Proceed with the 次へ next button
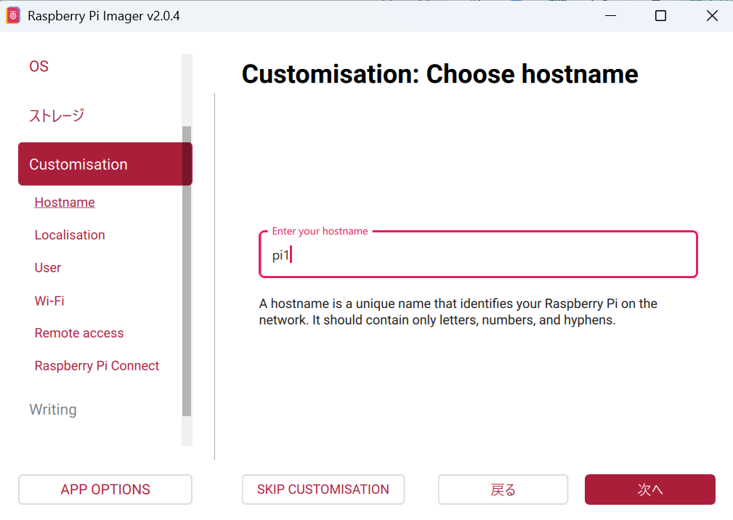Screen dimensions: 733x520 (x=649, y=489)
